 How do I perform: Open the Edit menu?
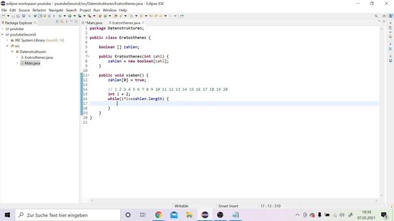tap(12, 10)
